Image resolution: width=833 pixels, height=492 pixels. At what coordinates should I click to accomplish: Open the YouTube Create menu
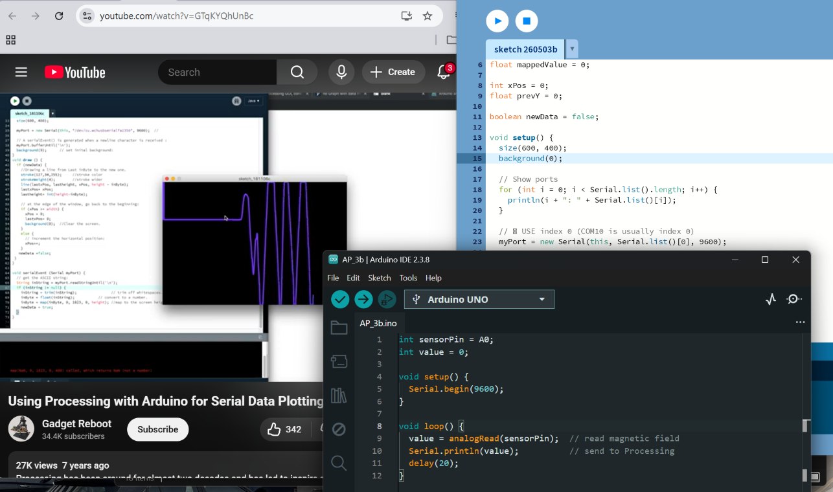(394, 73)
